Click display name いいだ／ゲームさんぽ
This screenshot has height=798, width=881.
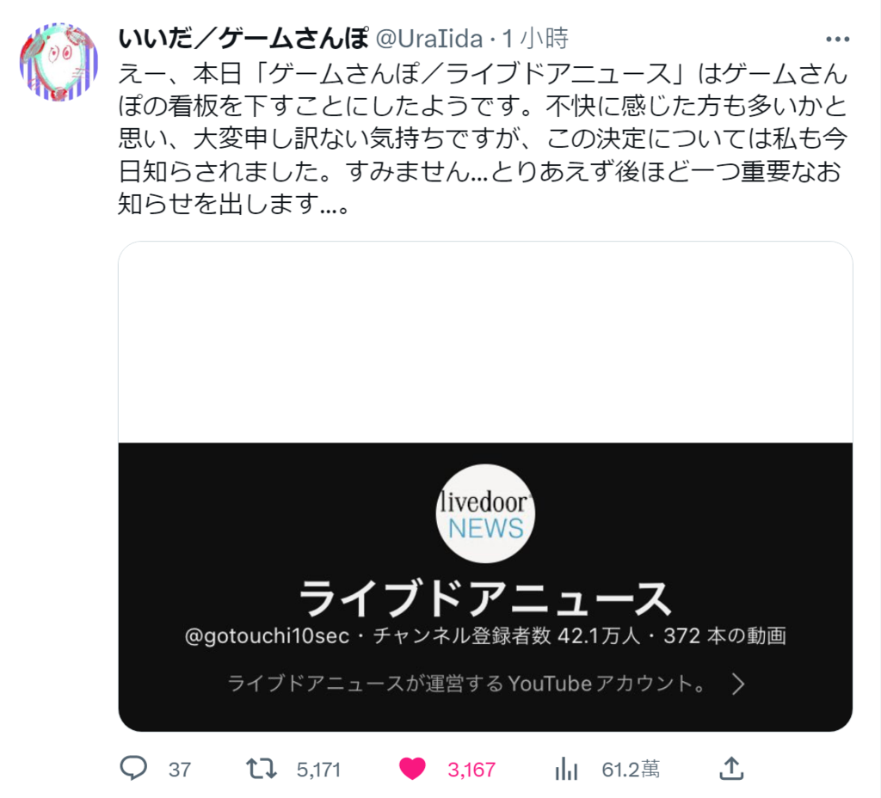243,38
